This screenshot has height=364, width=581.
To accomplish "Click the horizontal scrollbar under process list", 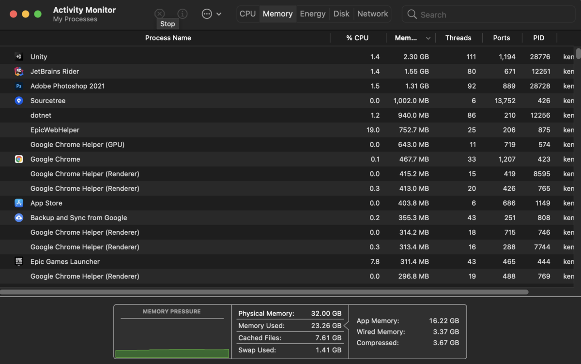I will [264, 292].
